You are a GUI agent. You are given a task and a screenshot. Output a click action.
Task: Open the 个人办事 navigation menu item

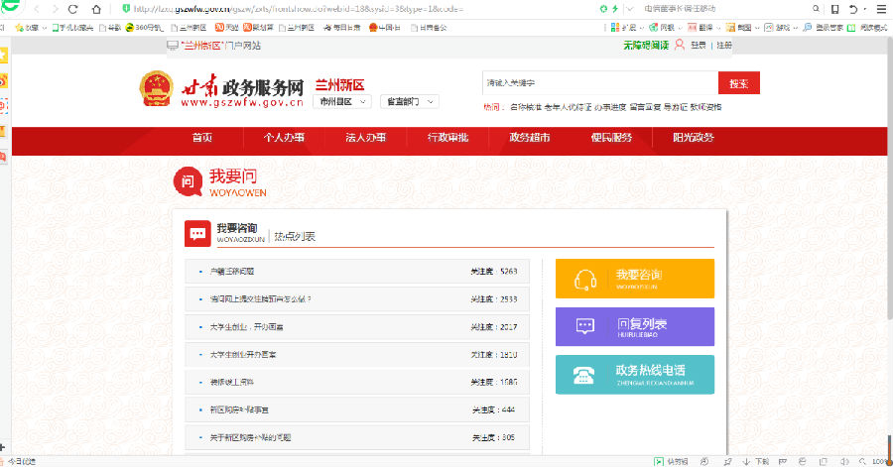pos(284,138)
